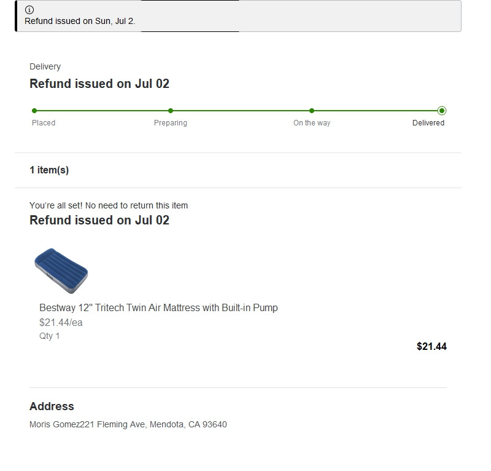This screenshot has width=491, height=471.
Task: Open Bestway Twin Air Mattress product title
Action: [x=158, y=308]
